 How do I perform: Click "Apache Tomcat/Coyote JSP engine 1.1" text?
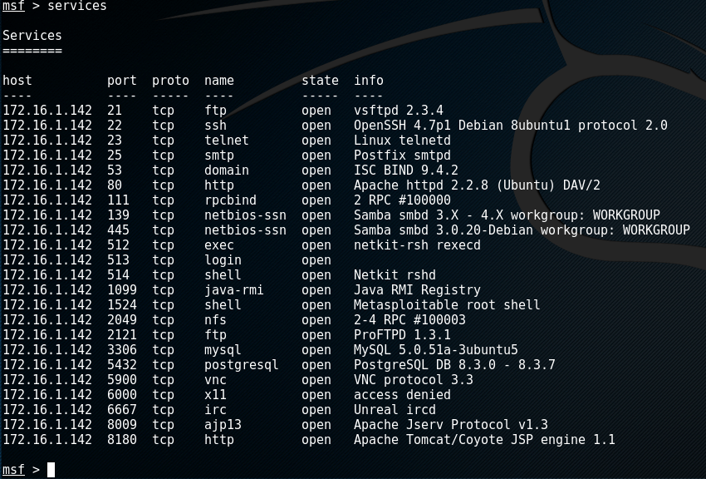click(484, 439)
